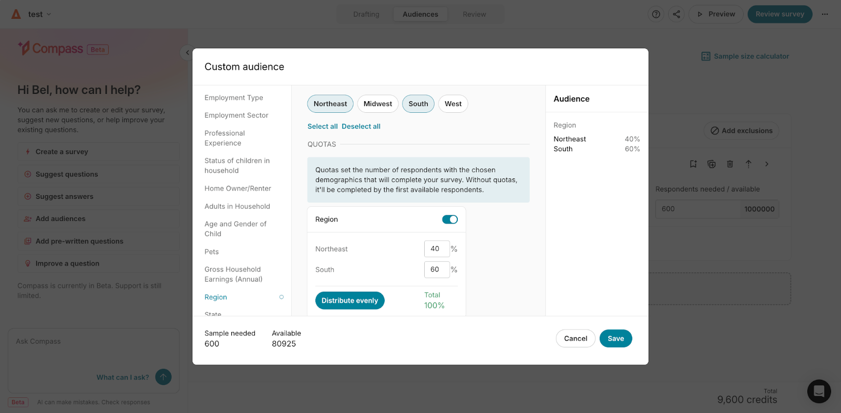This screenshot has width=841, height=413.
Task: Click the Northeast quota percentage field
Action: coord(437,249)
